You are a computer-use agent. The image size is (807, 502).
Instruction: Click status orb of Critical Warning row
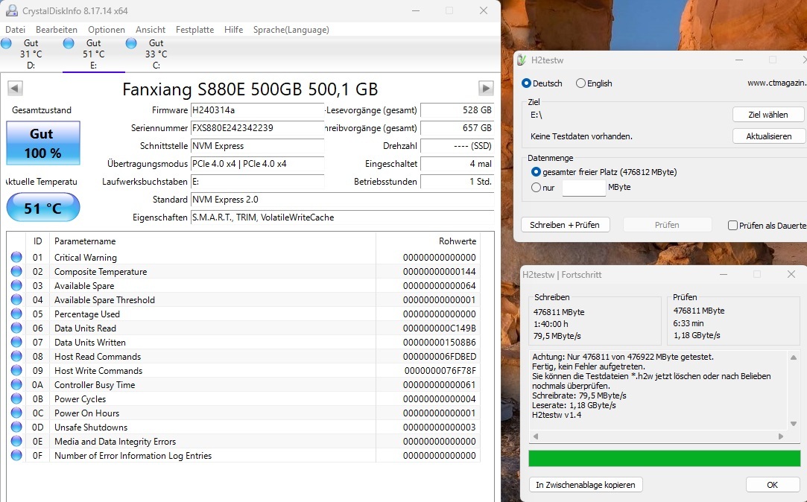(16, 257)
